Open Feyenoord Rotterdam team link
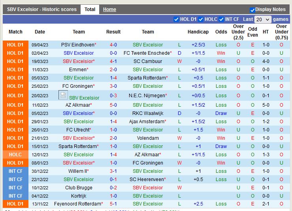Viewport: 292px width, 211px height. click(x=79, y=204)
